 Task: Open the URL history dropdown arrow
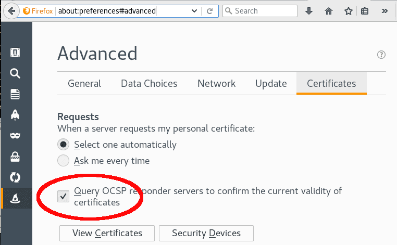point(194,11)
